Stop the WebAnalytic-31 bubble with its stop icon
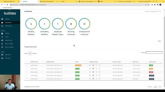 click(93, 72)
